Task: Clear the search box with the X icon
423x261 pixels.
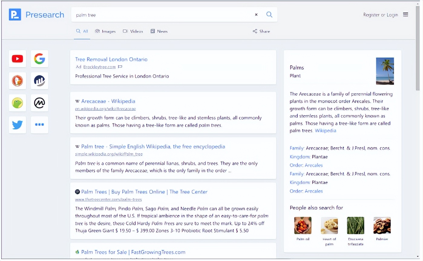Action: coord(256,15)
